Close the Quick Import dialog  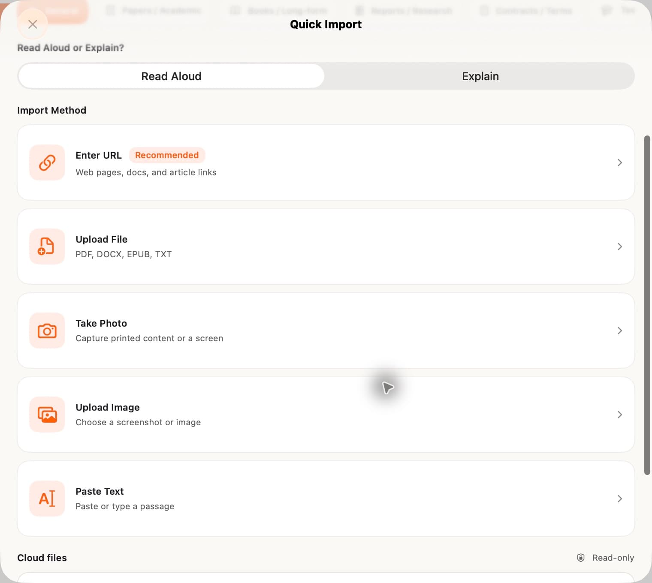click(33, 24)
